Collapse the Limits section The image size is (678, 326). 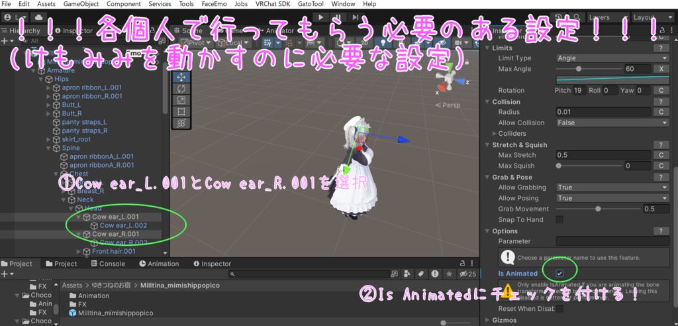[488, 48]
